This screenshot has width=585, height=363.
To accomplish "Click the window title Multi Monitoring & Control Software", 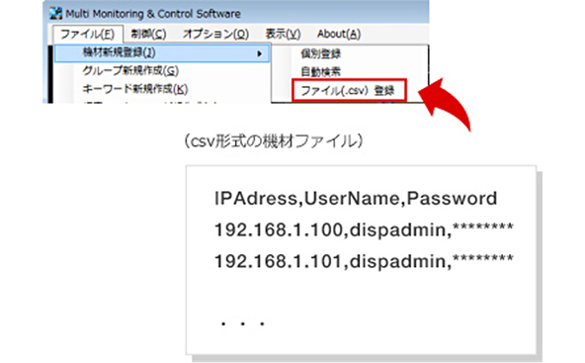I will (x=153, y=14).
